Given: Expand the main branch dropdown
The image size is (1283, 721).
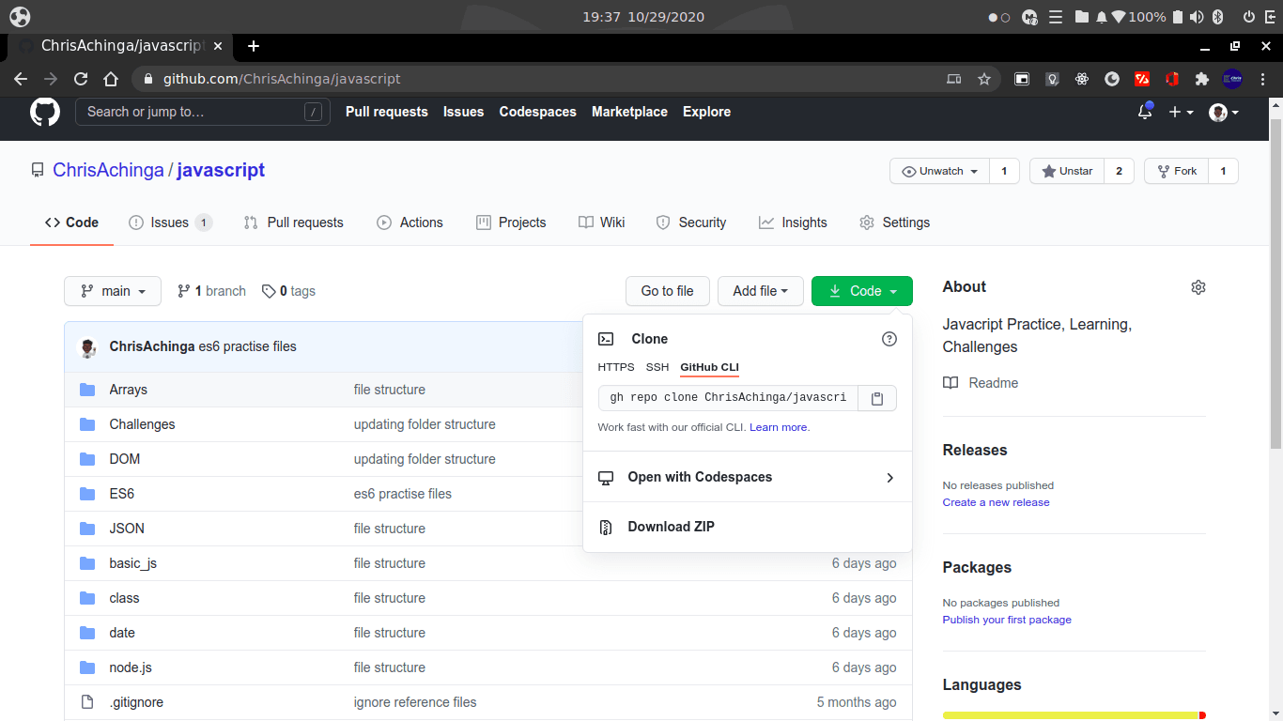Looking at the screenshot, I should 113,291.
